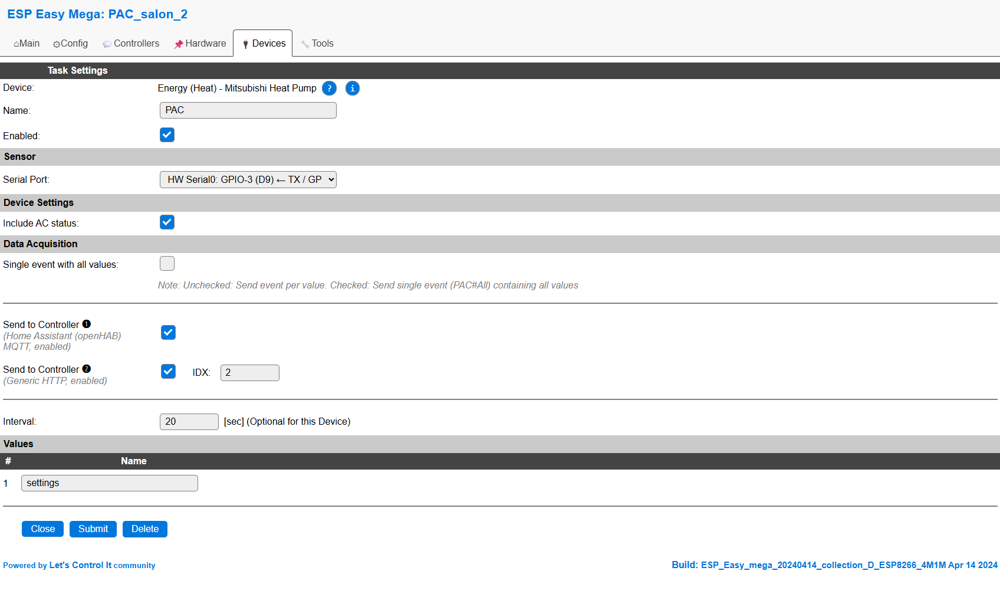The image size is (1000, 597).
Task: Click the 'Sensor' section heading
Action: coord(20,157)
